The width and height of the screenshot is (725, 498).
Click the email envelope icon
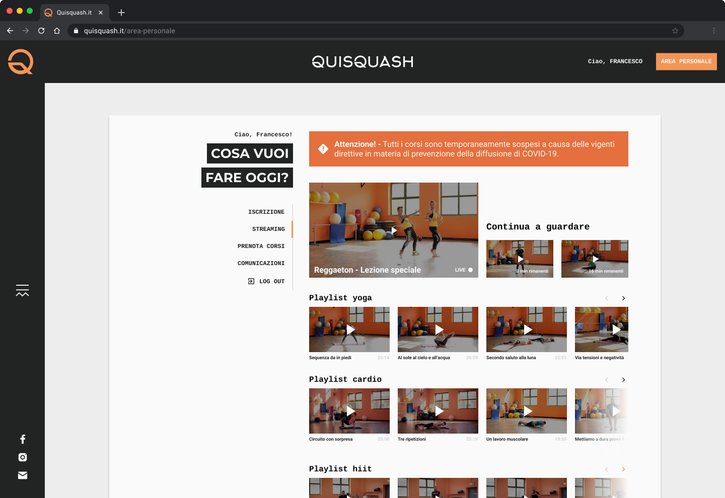pyautogui.click(x=23, y=475)
